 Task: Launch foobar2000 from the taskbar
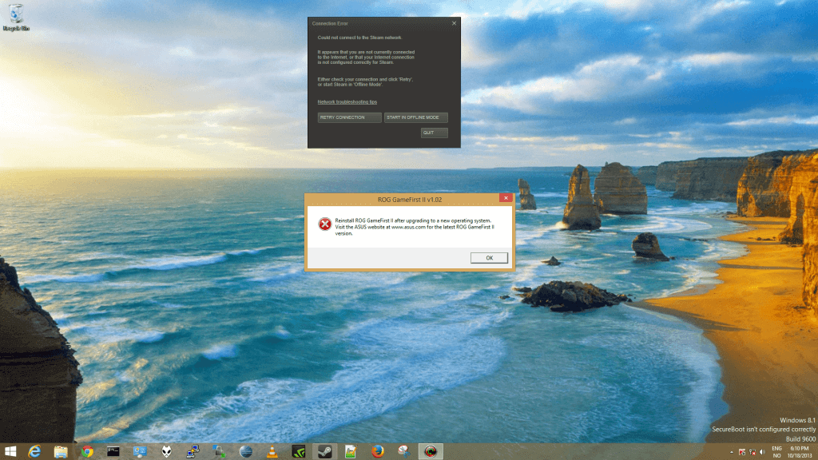(x=166, y=452)
